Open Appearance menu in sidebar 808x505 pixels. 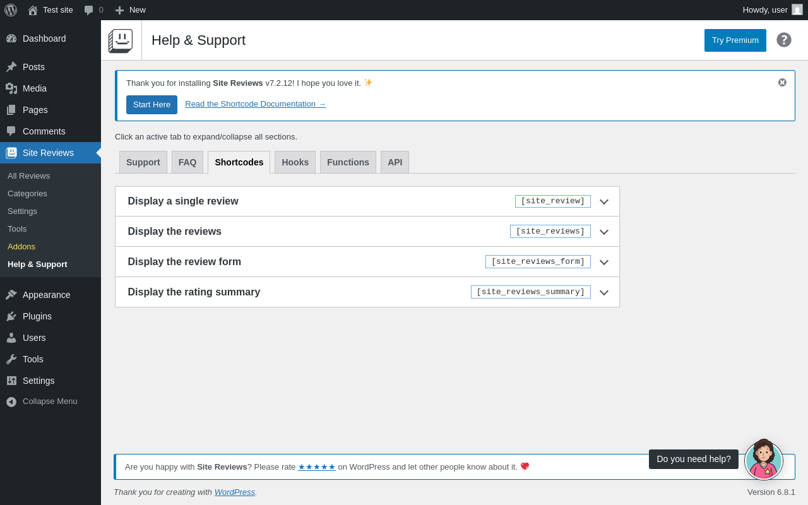point(50,295)
